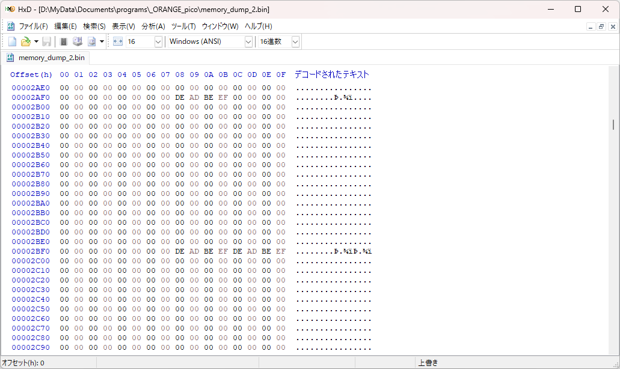
Task: Click the vertical scrollbar thumb
Action: [613, 124]
